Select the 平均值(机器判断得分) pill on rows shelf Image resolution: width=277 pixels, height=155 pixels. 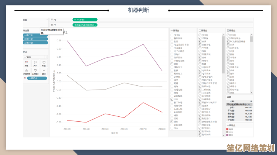click(85, 24)
